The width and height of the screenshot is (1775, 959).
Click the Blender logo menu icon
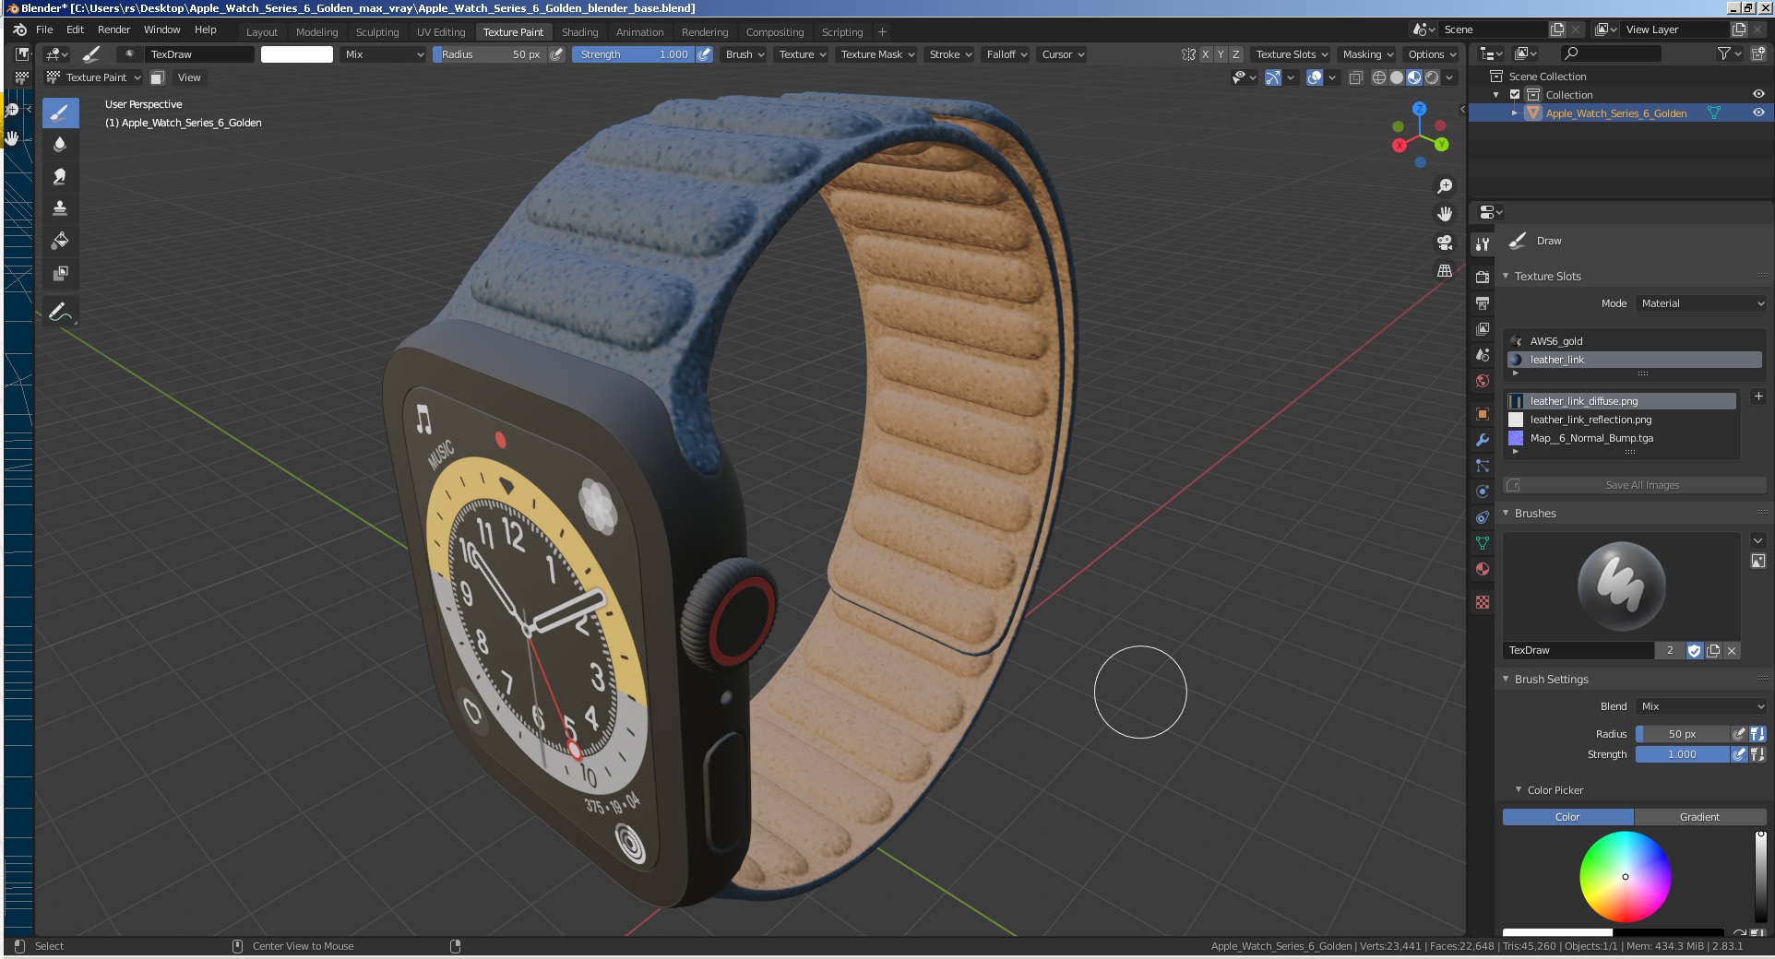19,30
